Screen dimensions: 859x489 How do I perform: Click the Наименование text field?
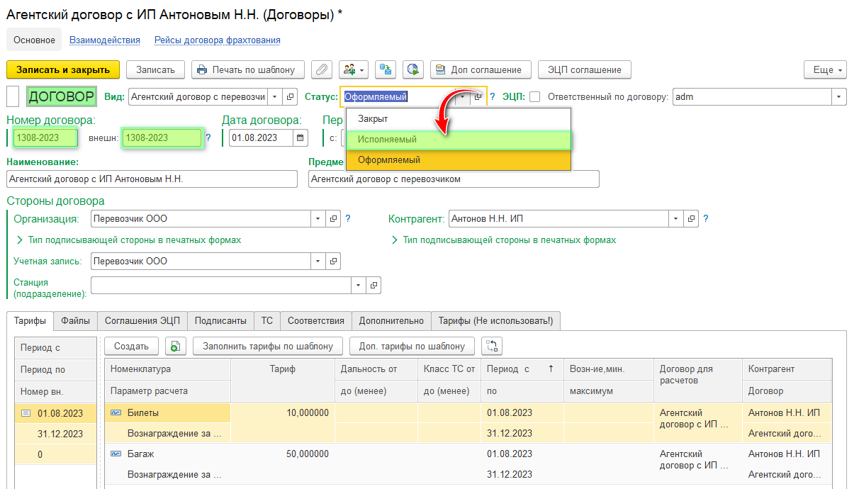point(152,179)
